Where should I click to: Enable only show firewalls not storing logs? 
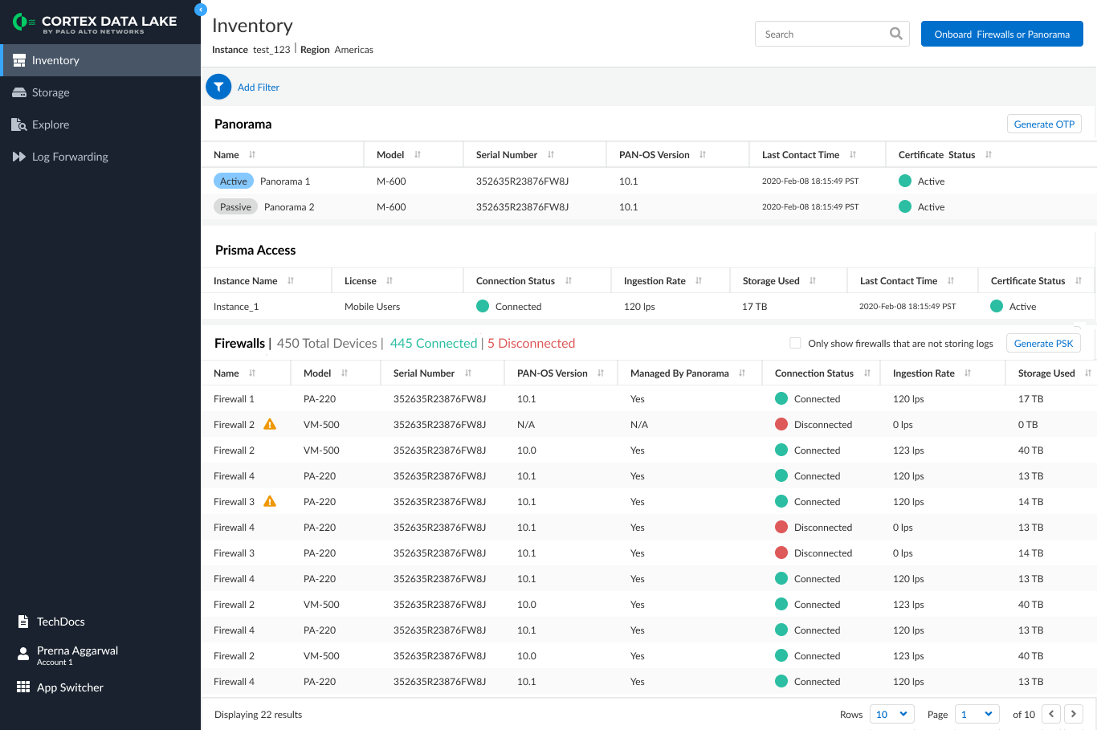[795, 343]
